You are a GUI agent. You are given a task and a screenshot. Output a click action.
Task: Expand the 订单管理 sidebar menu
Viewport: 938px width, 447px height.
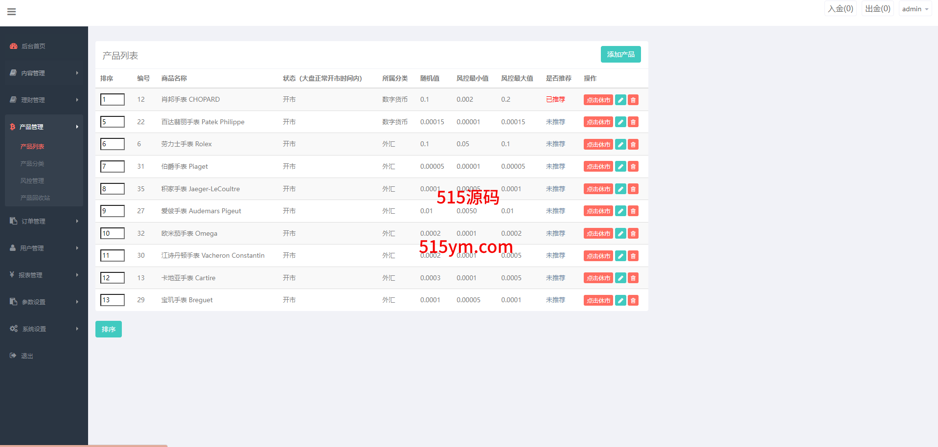pos(44,221)
